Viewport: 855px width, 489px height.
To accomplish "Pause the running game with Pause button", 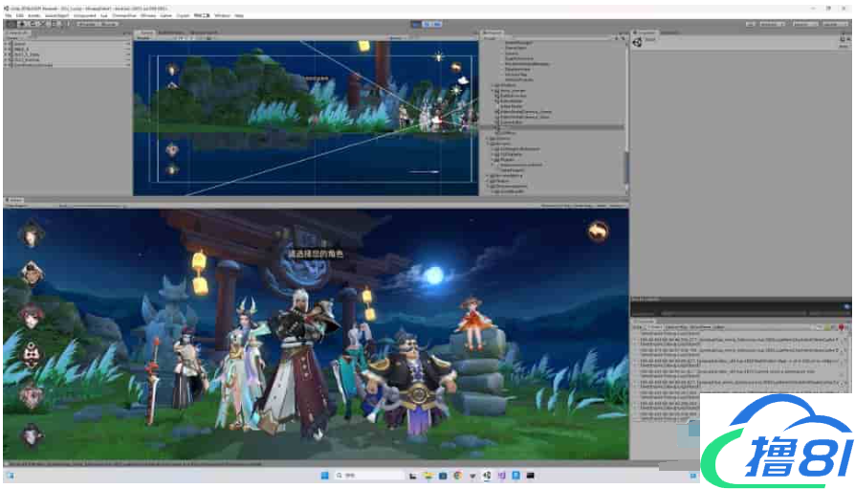I will [x=427, y=23].
